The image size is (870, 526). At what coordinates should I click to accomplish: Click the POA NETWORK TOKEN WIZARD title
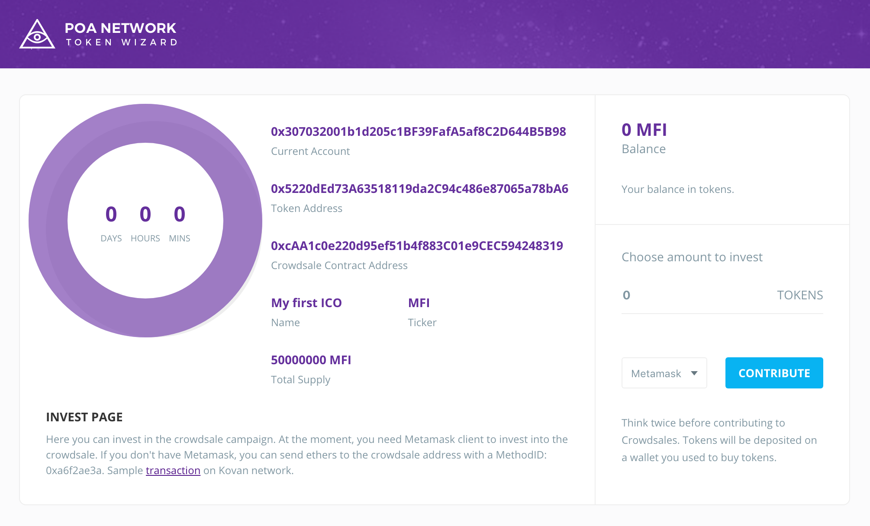pos(121,34)
